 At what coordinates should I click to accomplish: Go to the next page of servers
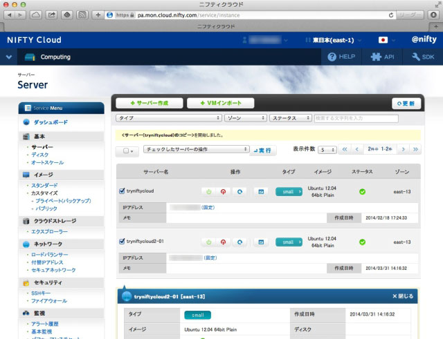click(x=403, y=149)
